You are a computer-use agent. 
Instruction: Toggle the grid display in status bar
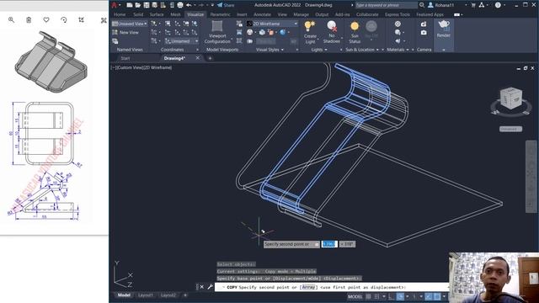pos(369,296)
